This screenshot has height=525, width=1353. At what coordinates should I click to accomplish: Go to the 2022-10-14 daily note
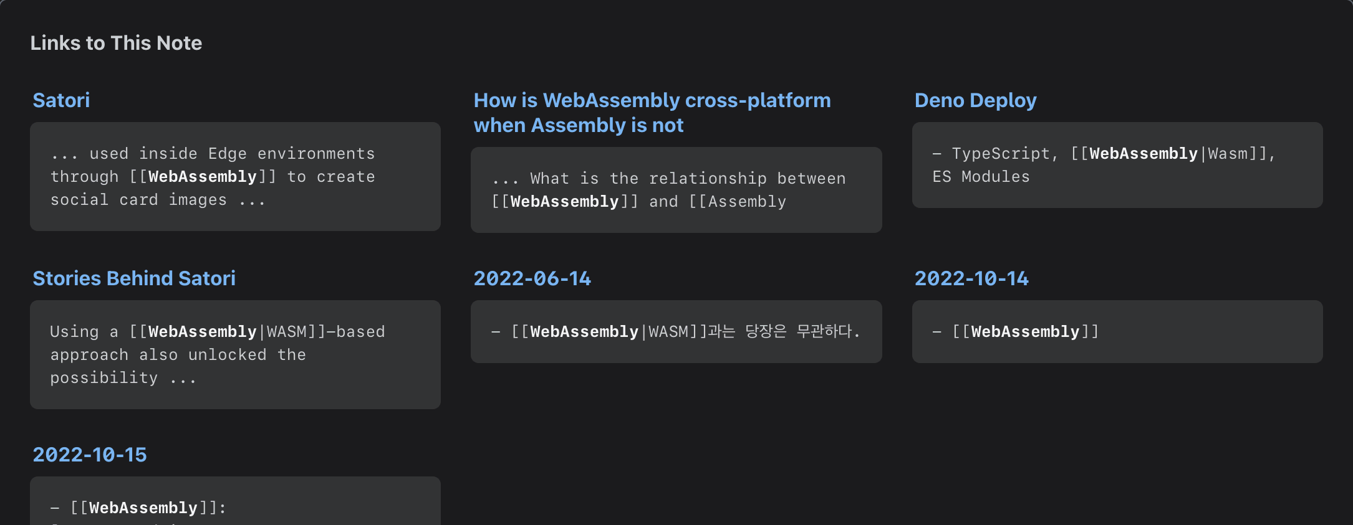(971, 278)
